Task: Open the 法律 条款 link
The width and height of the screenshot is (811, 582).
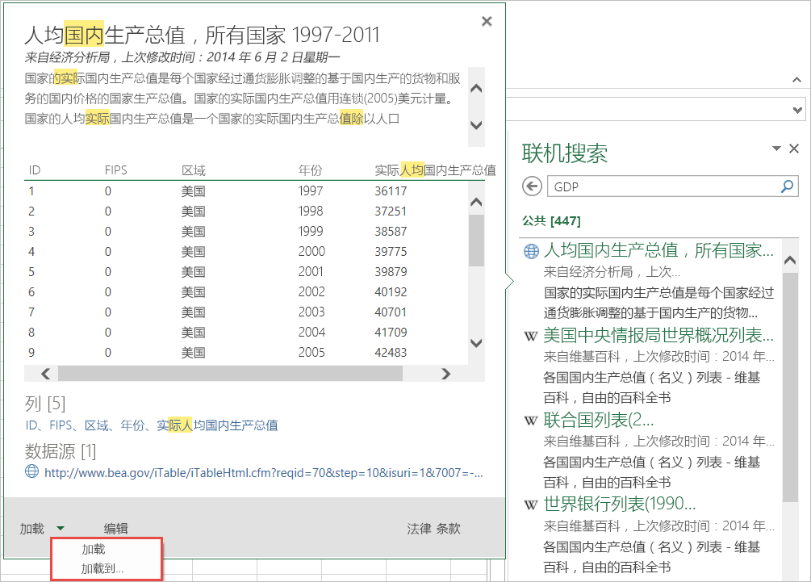Action: [433, 529]
